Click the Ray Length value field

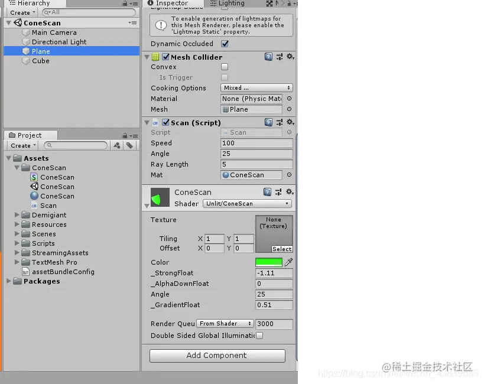tap(257, 164)
